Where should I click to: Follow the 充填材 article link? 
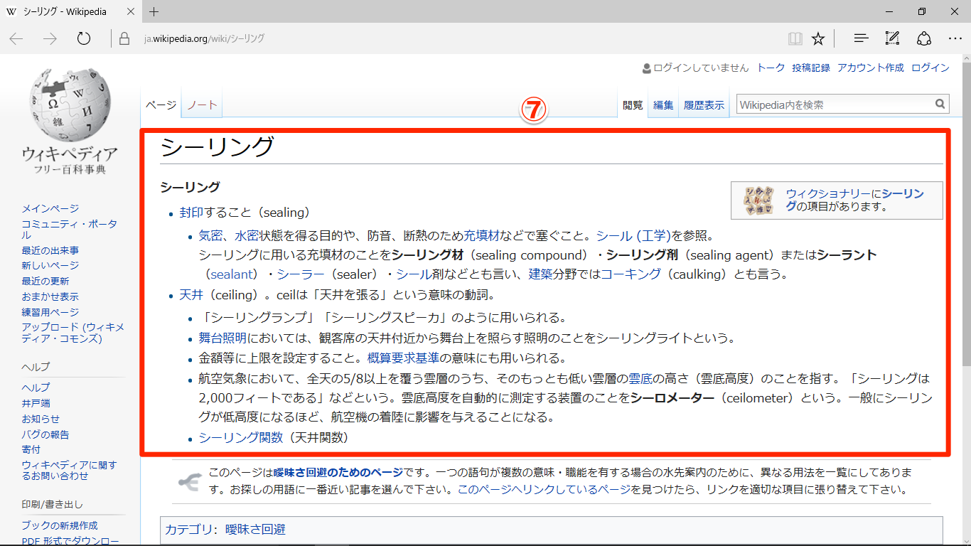tap(483, 235)
